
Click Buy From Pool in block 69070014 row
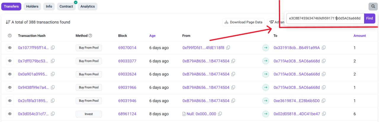coord(89,48)
